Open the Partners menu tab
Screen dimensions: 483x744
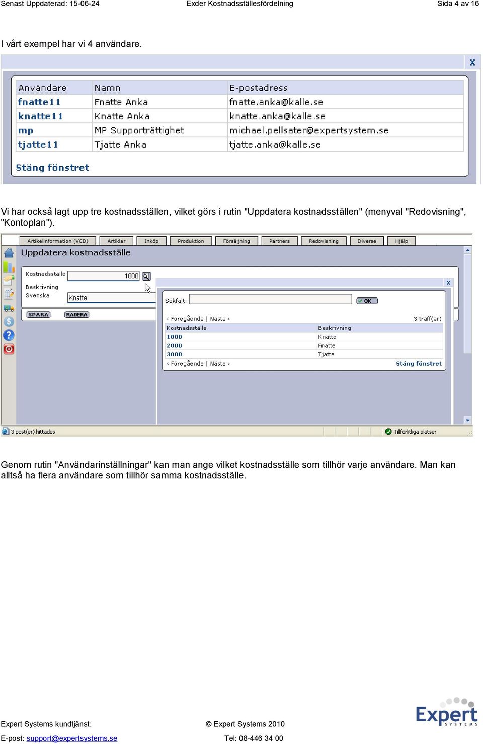[279, 241]
